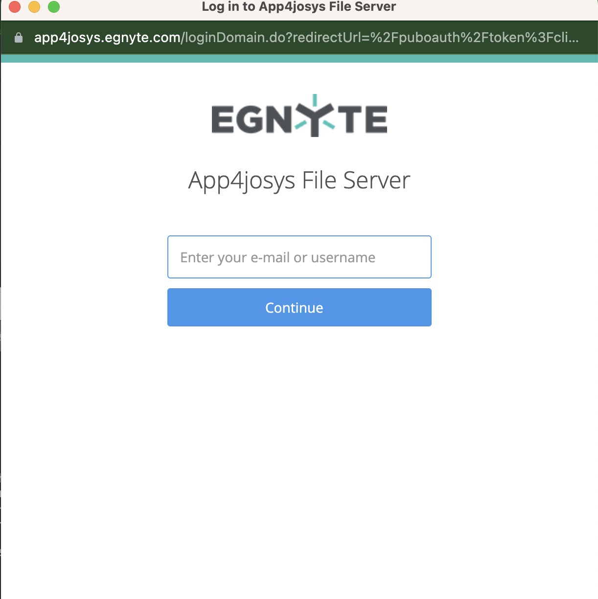
Task: Click the window title "Log in to App4josys File Server"
Action: pos(299,7)
